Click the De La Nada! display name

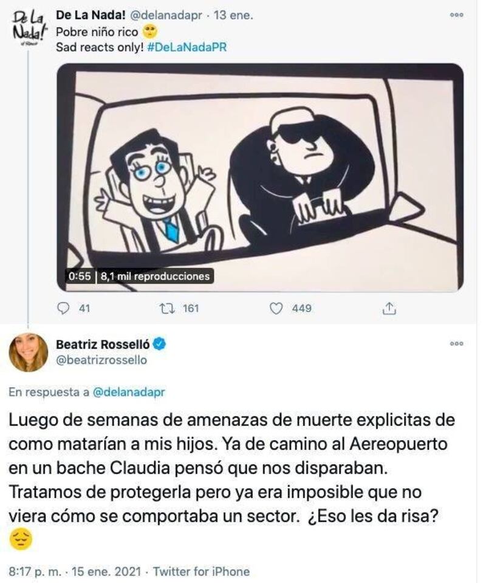(x=91, y=16)
